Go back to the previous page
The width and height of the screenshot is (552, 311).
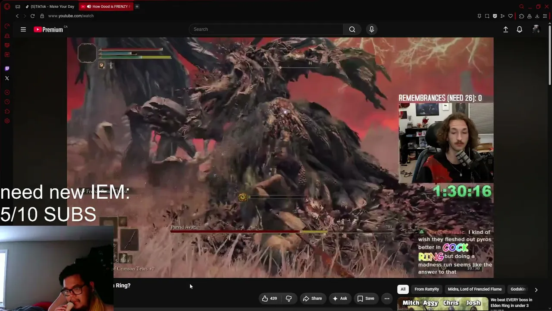point(17,16)
